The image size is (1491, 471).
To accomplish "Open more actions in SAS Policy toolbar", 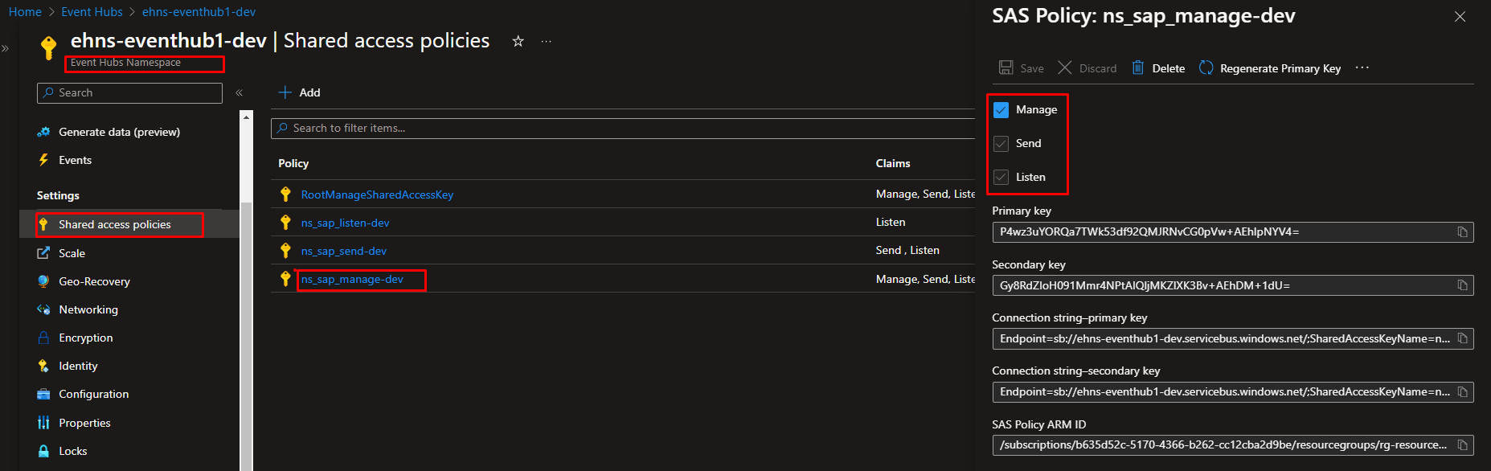I will (1362, 68).
